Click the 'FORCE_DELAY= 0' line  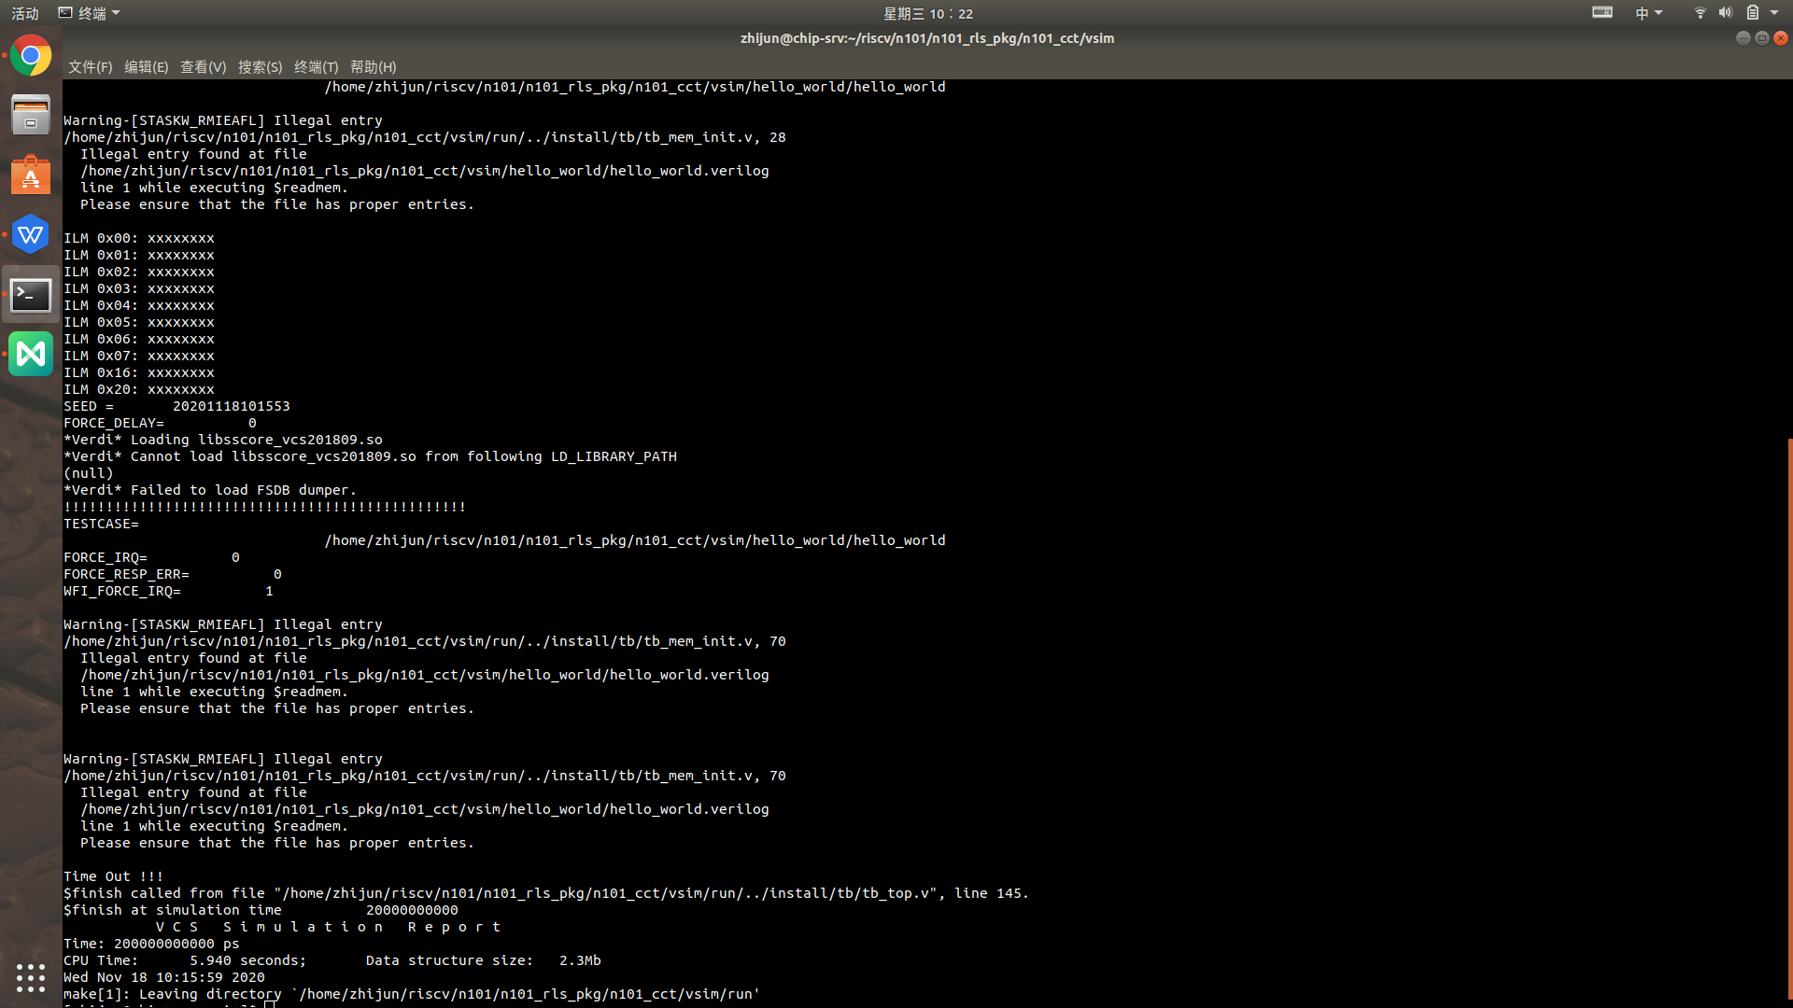[x=160, y=423]
